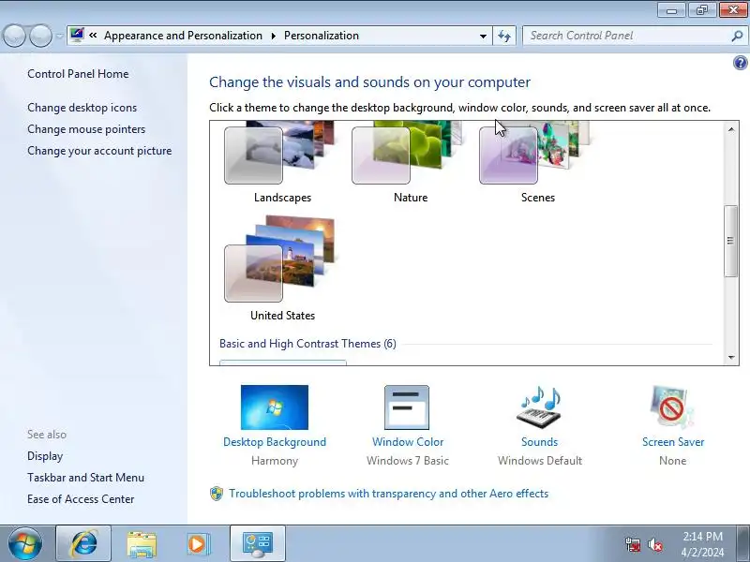Image resolution: width=750 pixels, height=562 pixels.
Task: Open the Screen Saver icon
Action: (x=672, y=407)
